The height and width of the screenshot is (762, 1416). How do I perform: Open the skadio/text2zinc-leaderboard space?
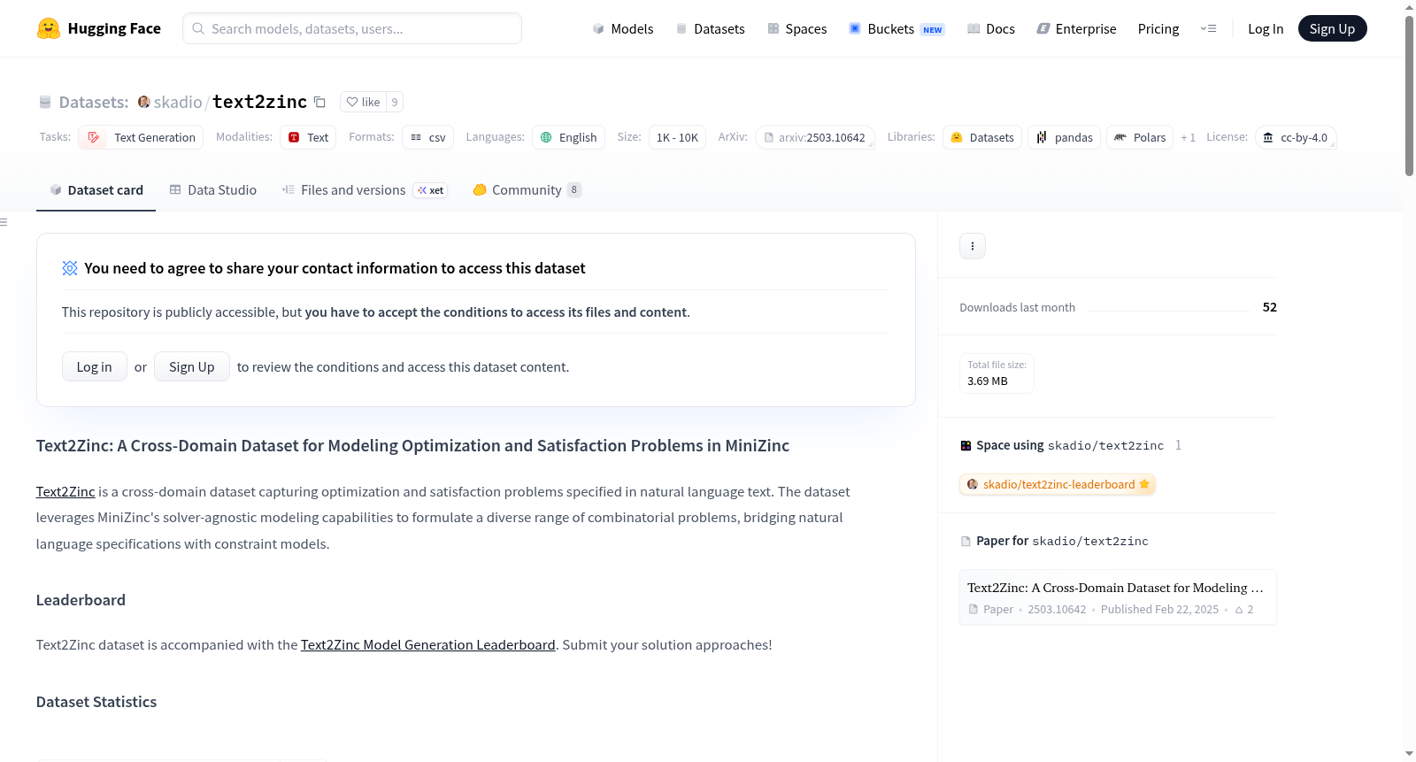(1058, 484)
